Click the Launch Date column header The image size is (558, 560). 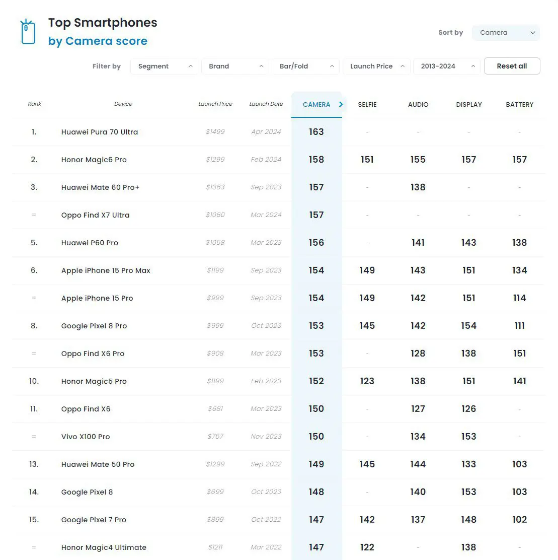(266, 104)
